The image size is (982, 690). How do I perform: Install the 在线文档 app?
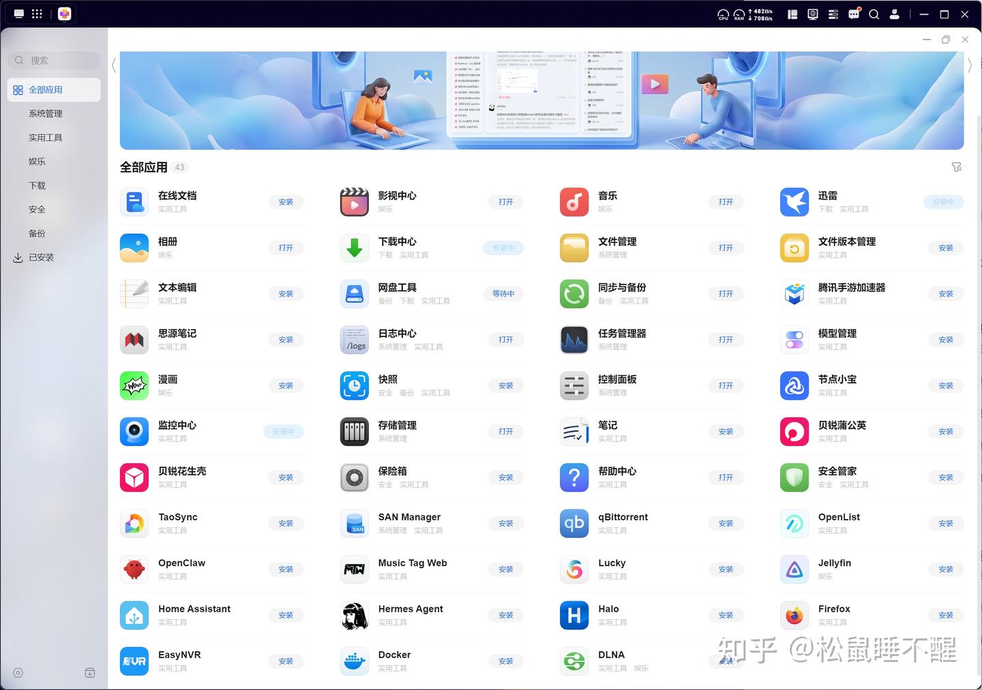[286, 202]
